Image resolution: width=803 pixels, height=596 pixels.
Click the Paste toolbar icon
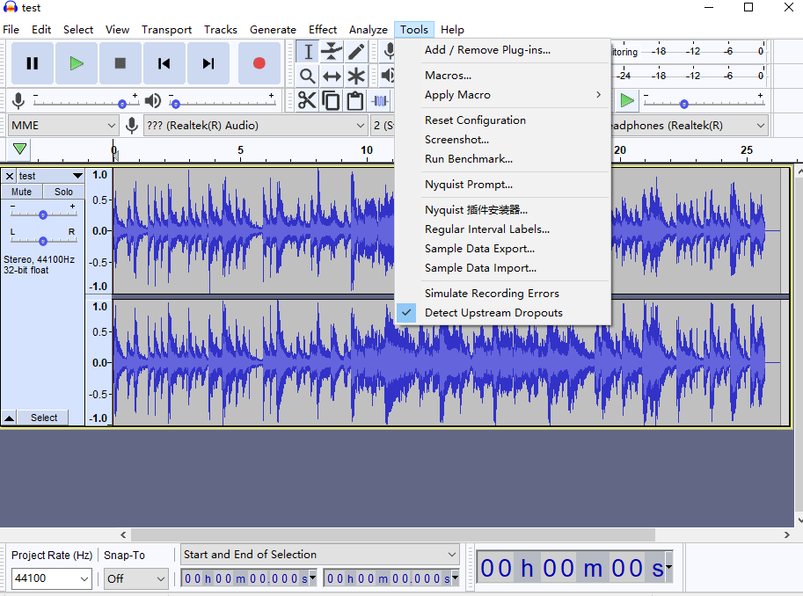[355, 100]
